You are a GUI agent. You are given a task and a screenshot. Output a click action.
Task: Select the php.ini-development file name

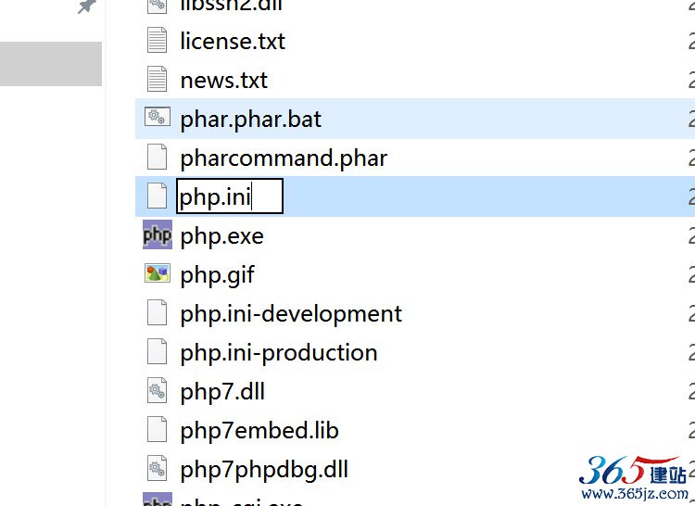click(x=291, y=314)
